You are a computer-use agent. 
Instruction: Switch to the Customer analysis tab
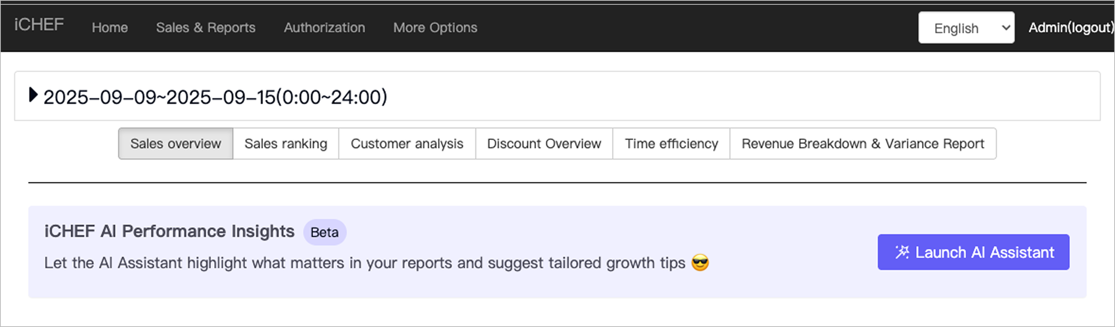[x=407, y=144]
